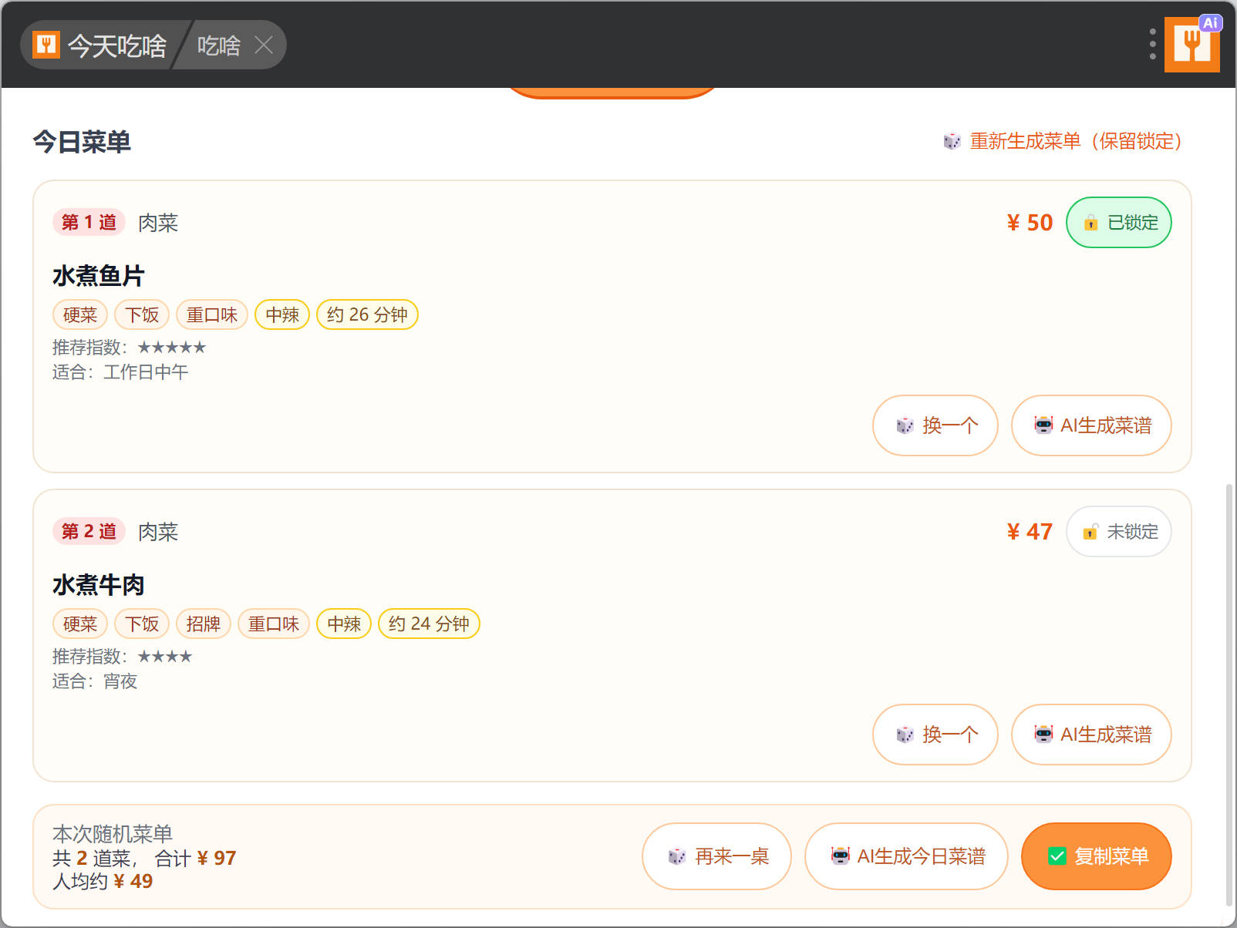The width and height of the screenshot is (1237, 928).
Task: Click 适合：宵夜 text
Action: pos(95,681)
